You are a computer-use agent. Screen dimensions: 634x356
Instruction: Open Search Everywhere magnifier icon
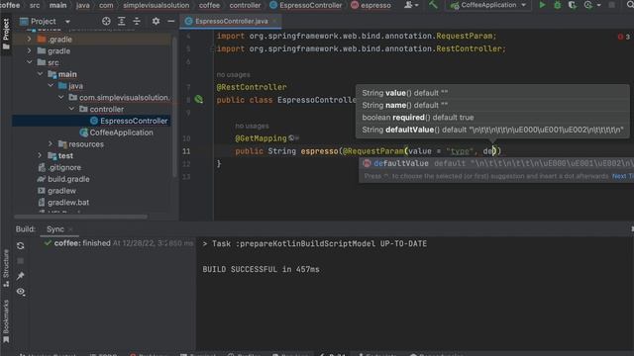coord(630,5)
